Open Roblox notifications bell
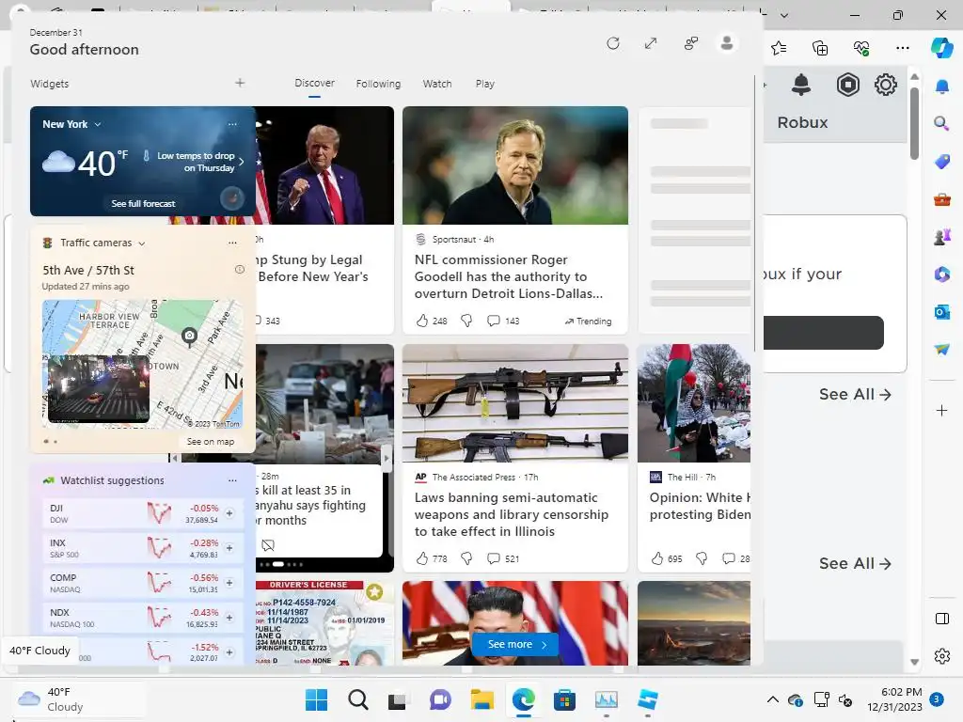The height and width of the screenshot is (722, 963). [801, 85]
